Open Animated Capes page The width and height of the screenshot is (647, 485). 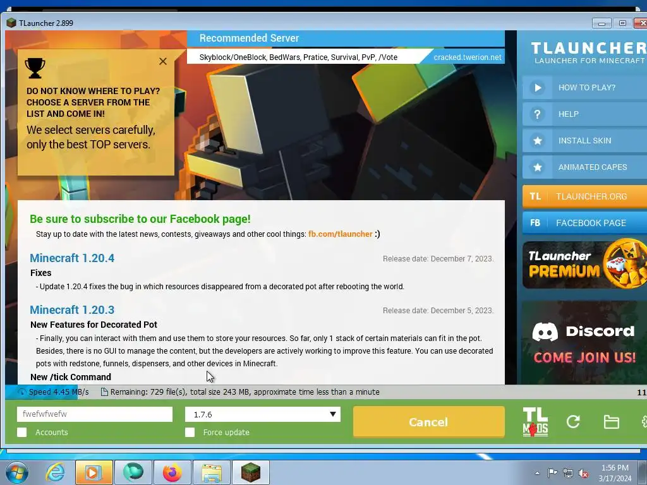(584, 167)
